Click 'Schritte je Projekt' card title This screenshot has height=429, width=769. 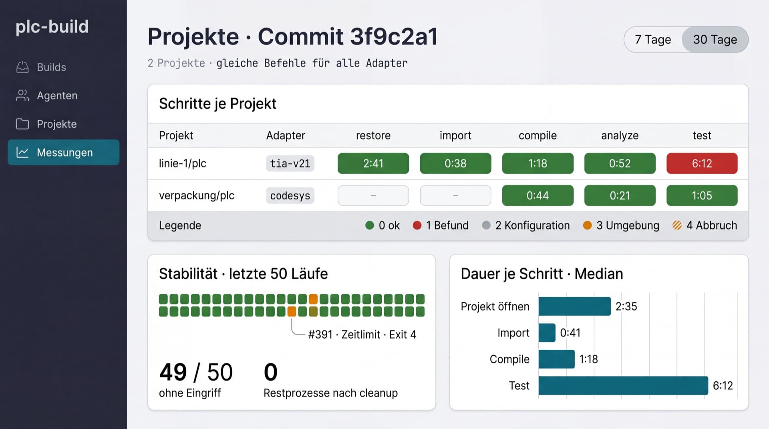click(x=217, y=104)
